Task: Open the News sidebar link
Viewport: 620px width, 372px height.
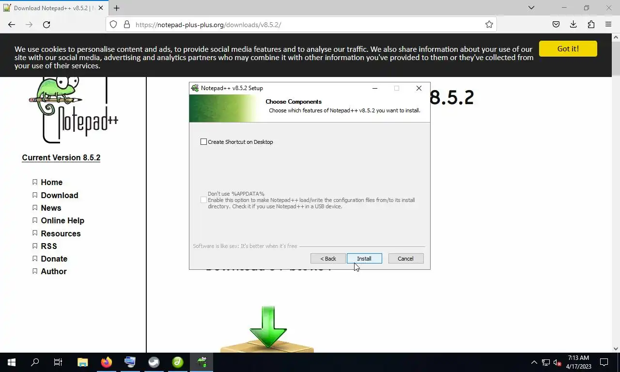Action: (x=51, y=208)
